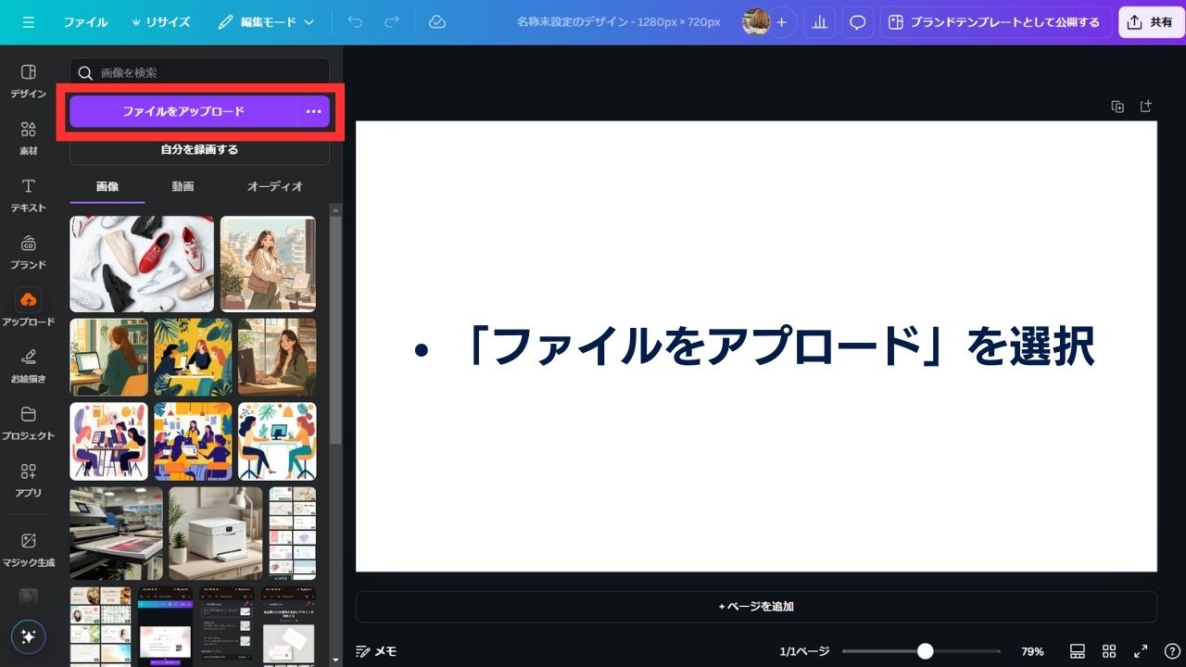Open the ブランド section
The height and width of the screenshot is (667, 1186).
28,250
